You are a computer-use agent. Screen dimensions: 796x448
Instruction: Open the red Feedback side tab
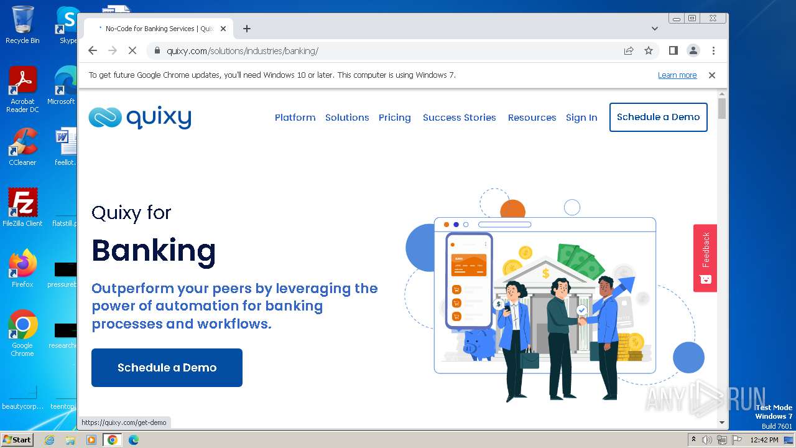705,258
